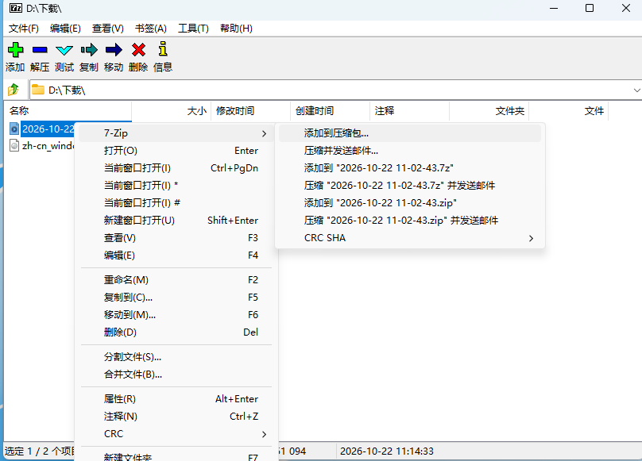Select 添加到 "2026-10-22 11-02-43.zip"

click(x=410, y=203)
